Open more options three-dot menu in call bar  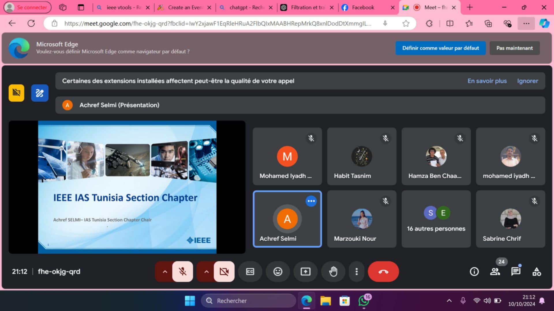(357, 272)
